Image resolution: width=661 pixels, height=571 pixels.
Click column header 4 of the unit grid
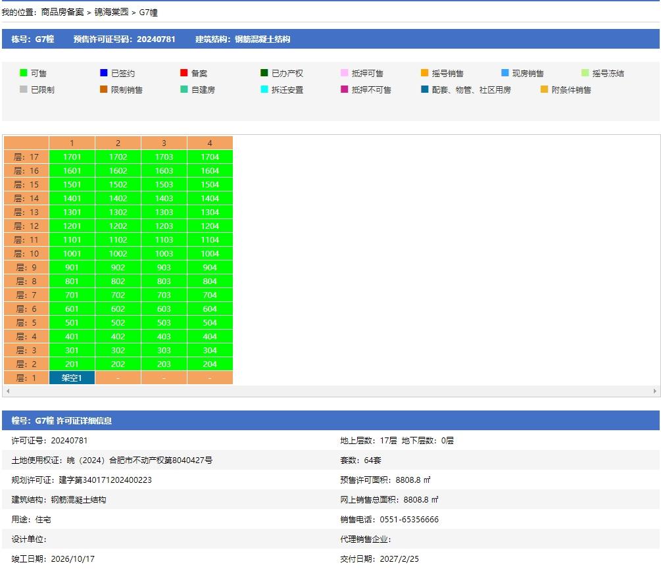pyautogui.click(x=210, y=143)
